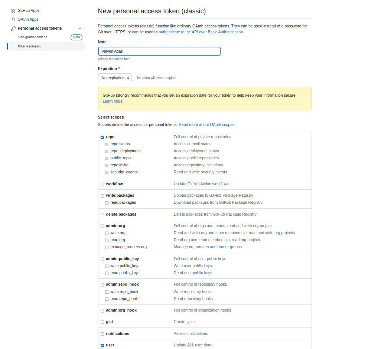368x349 pixels.
Task: Enable the workflow scope checkbox
Action: (x=102, y=185)
